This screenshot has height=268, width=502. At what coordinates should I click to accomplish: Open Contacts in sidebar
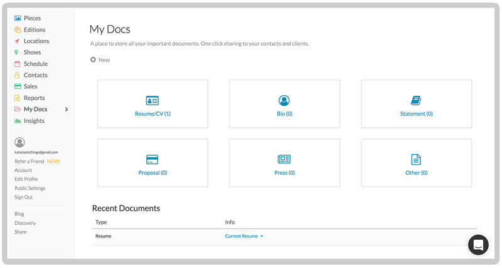tap(36, 75)
